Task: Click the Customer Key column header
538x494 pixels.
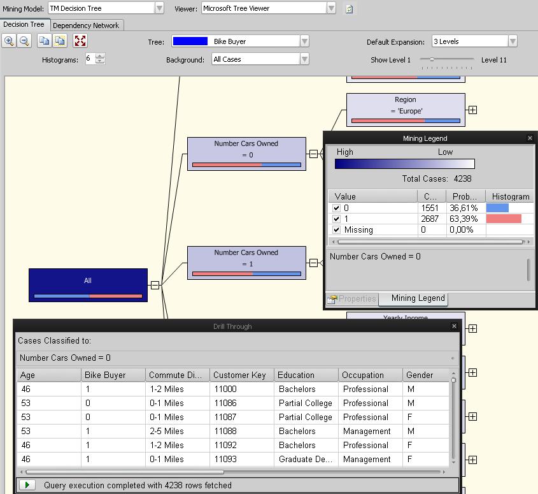Action: pos(242,375)
